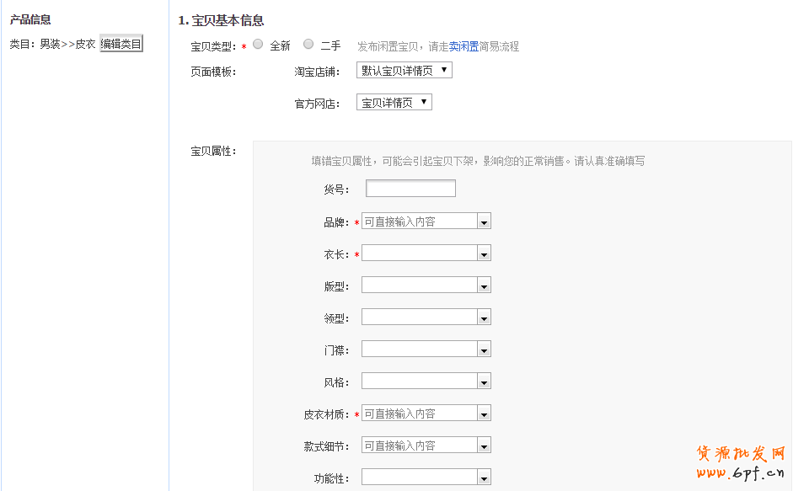Expand the 风格 dropdown arrow
Image resolution: width=793 pixels, height=491 pixels.
tap(484, 382)
